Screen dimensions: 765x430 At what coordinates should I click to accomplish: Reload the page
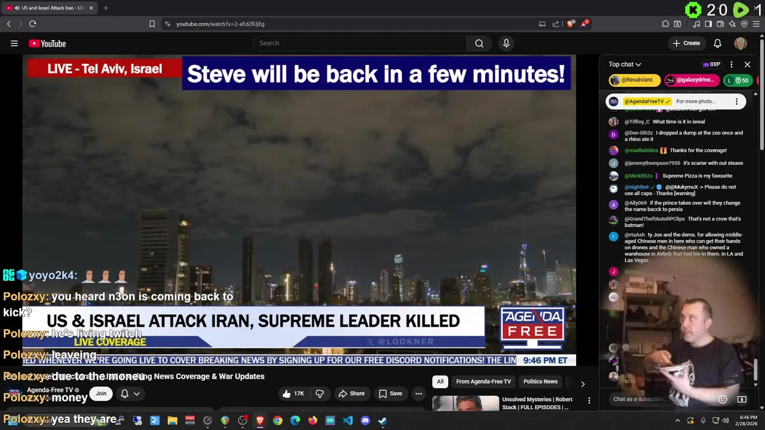click(32, 24)
